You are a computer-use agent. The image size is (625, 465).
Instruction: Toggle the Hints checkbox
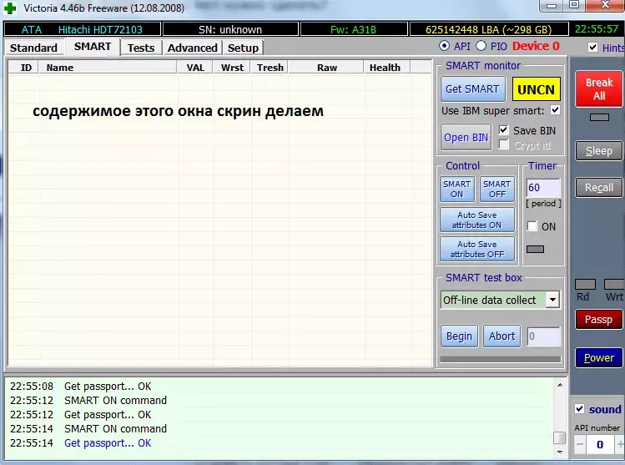(x=592, y=48)
